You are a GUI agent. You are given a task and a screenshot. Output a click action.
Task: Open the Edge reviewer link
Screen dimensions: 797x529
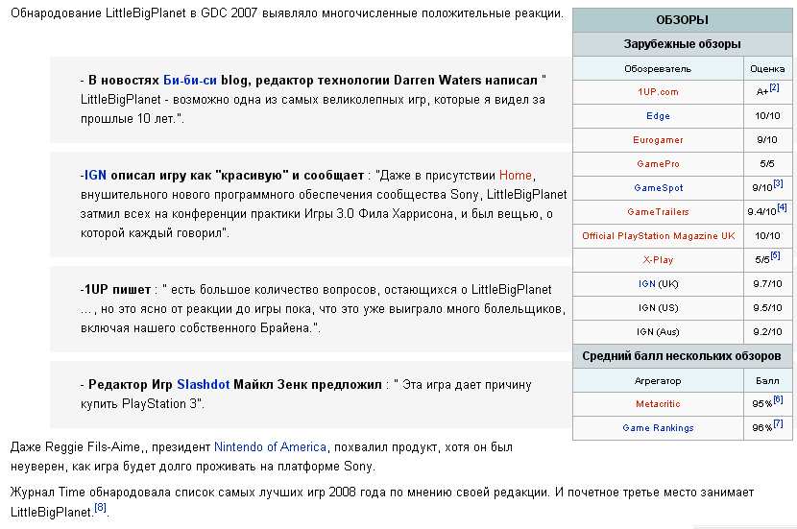(658, 116)
